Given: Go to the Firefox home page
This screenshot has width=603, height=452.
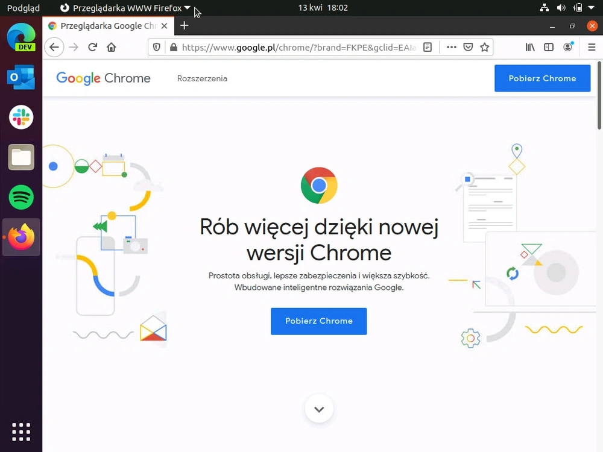Looking at the screenshot, I should (x=111, y=47).
